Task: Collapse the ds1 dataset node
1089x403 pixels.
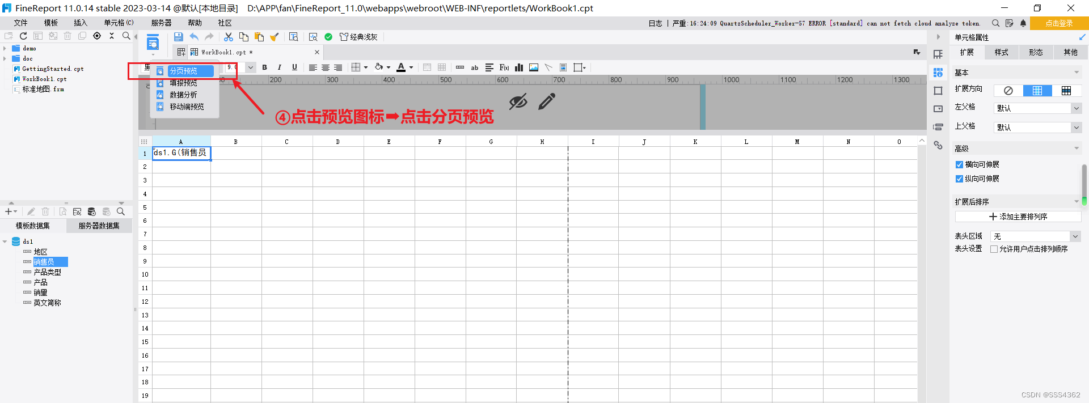Action: 5,241
